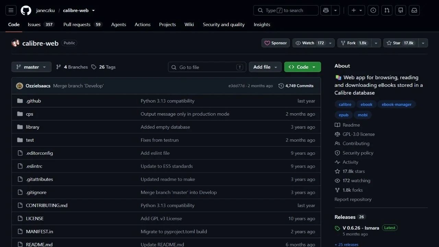Switch to the Pull requests tab
The height and width of the screenshot is (247, 439).
click(83, 25)
